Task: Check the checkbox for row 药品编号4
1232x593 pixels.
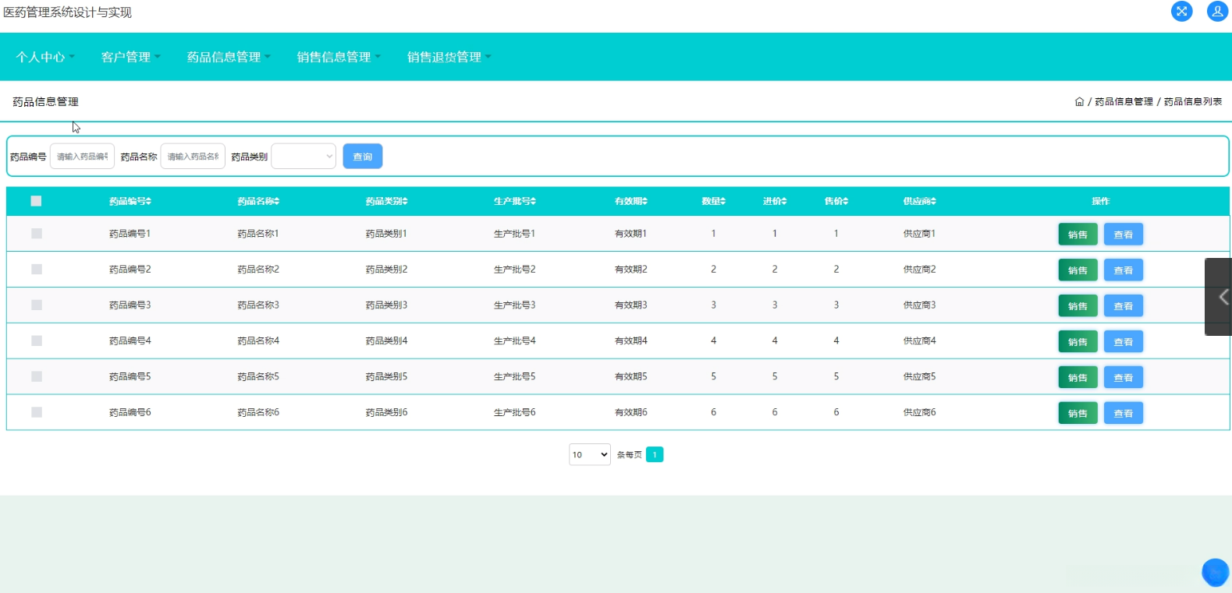Action: click(37, 341)
